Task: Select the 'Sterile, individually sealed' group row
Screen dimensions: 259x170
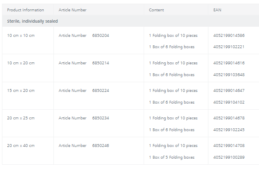Action: click(32, 21)
